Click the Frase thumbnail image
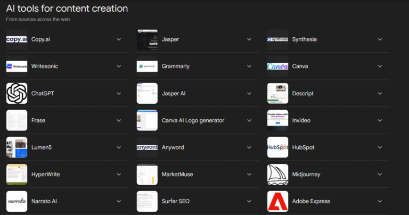The image size is (409, 215). (x=17, y=120)
